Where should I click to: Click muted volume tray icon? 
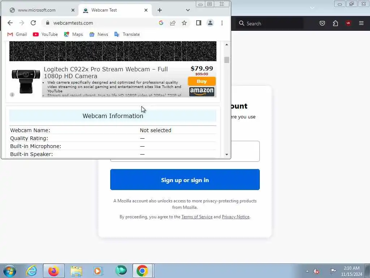click(x=316, y=271)
